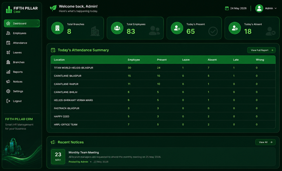
Task: Click the Fifth Pillar CRM bar-chart logo
Action: pyautogui.click(x=8, y=10)
